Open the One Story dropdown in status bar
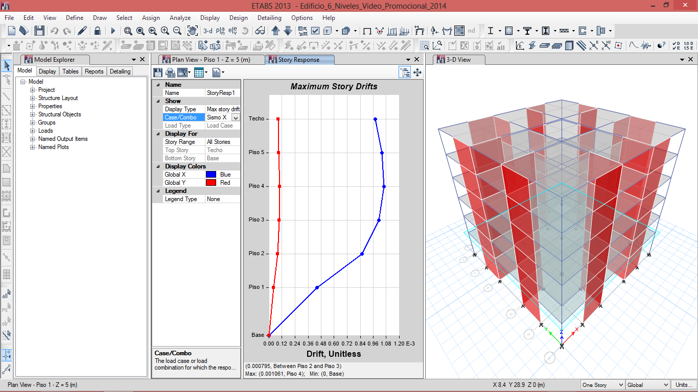 (602, 385)
